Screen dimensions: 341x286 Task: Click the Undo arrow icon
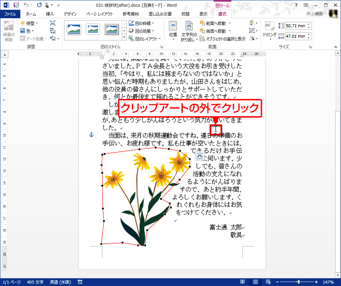26,5
